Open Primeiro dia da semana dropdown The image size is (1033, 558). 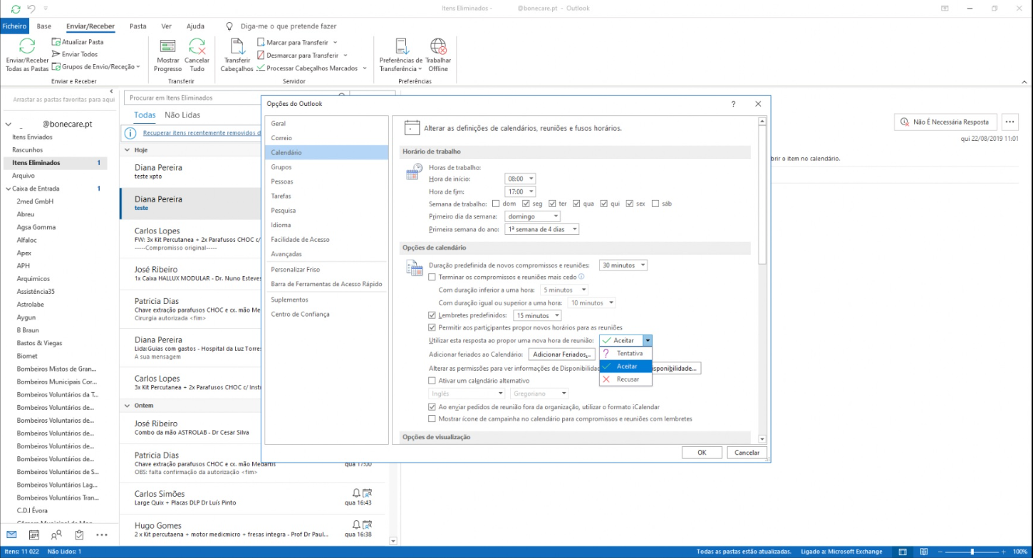click(x=532, y=216)
